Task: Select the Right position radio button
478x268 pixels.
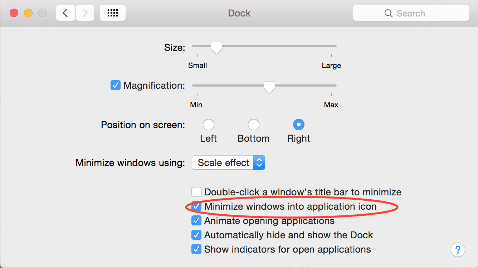Action: click(x=299, y=125)
